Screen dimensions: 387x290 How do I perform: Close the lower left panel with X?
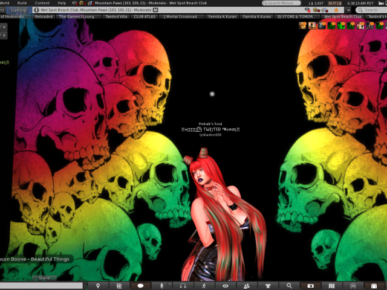(4, 36)
